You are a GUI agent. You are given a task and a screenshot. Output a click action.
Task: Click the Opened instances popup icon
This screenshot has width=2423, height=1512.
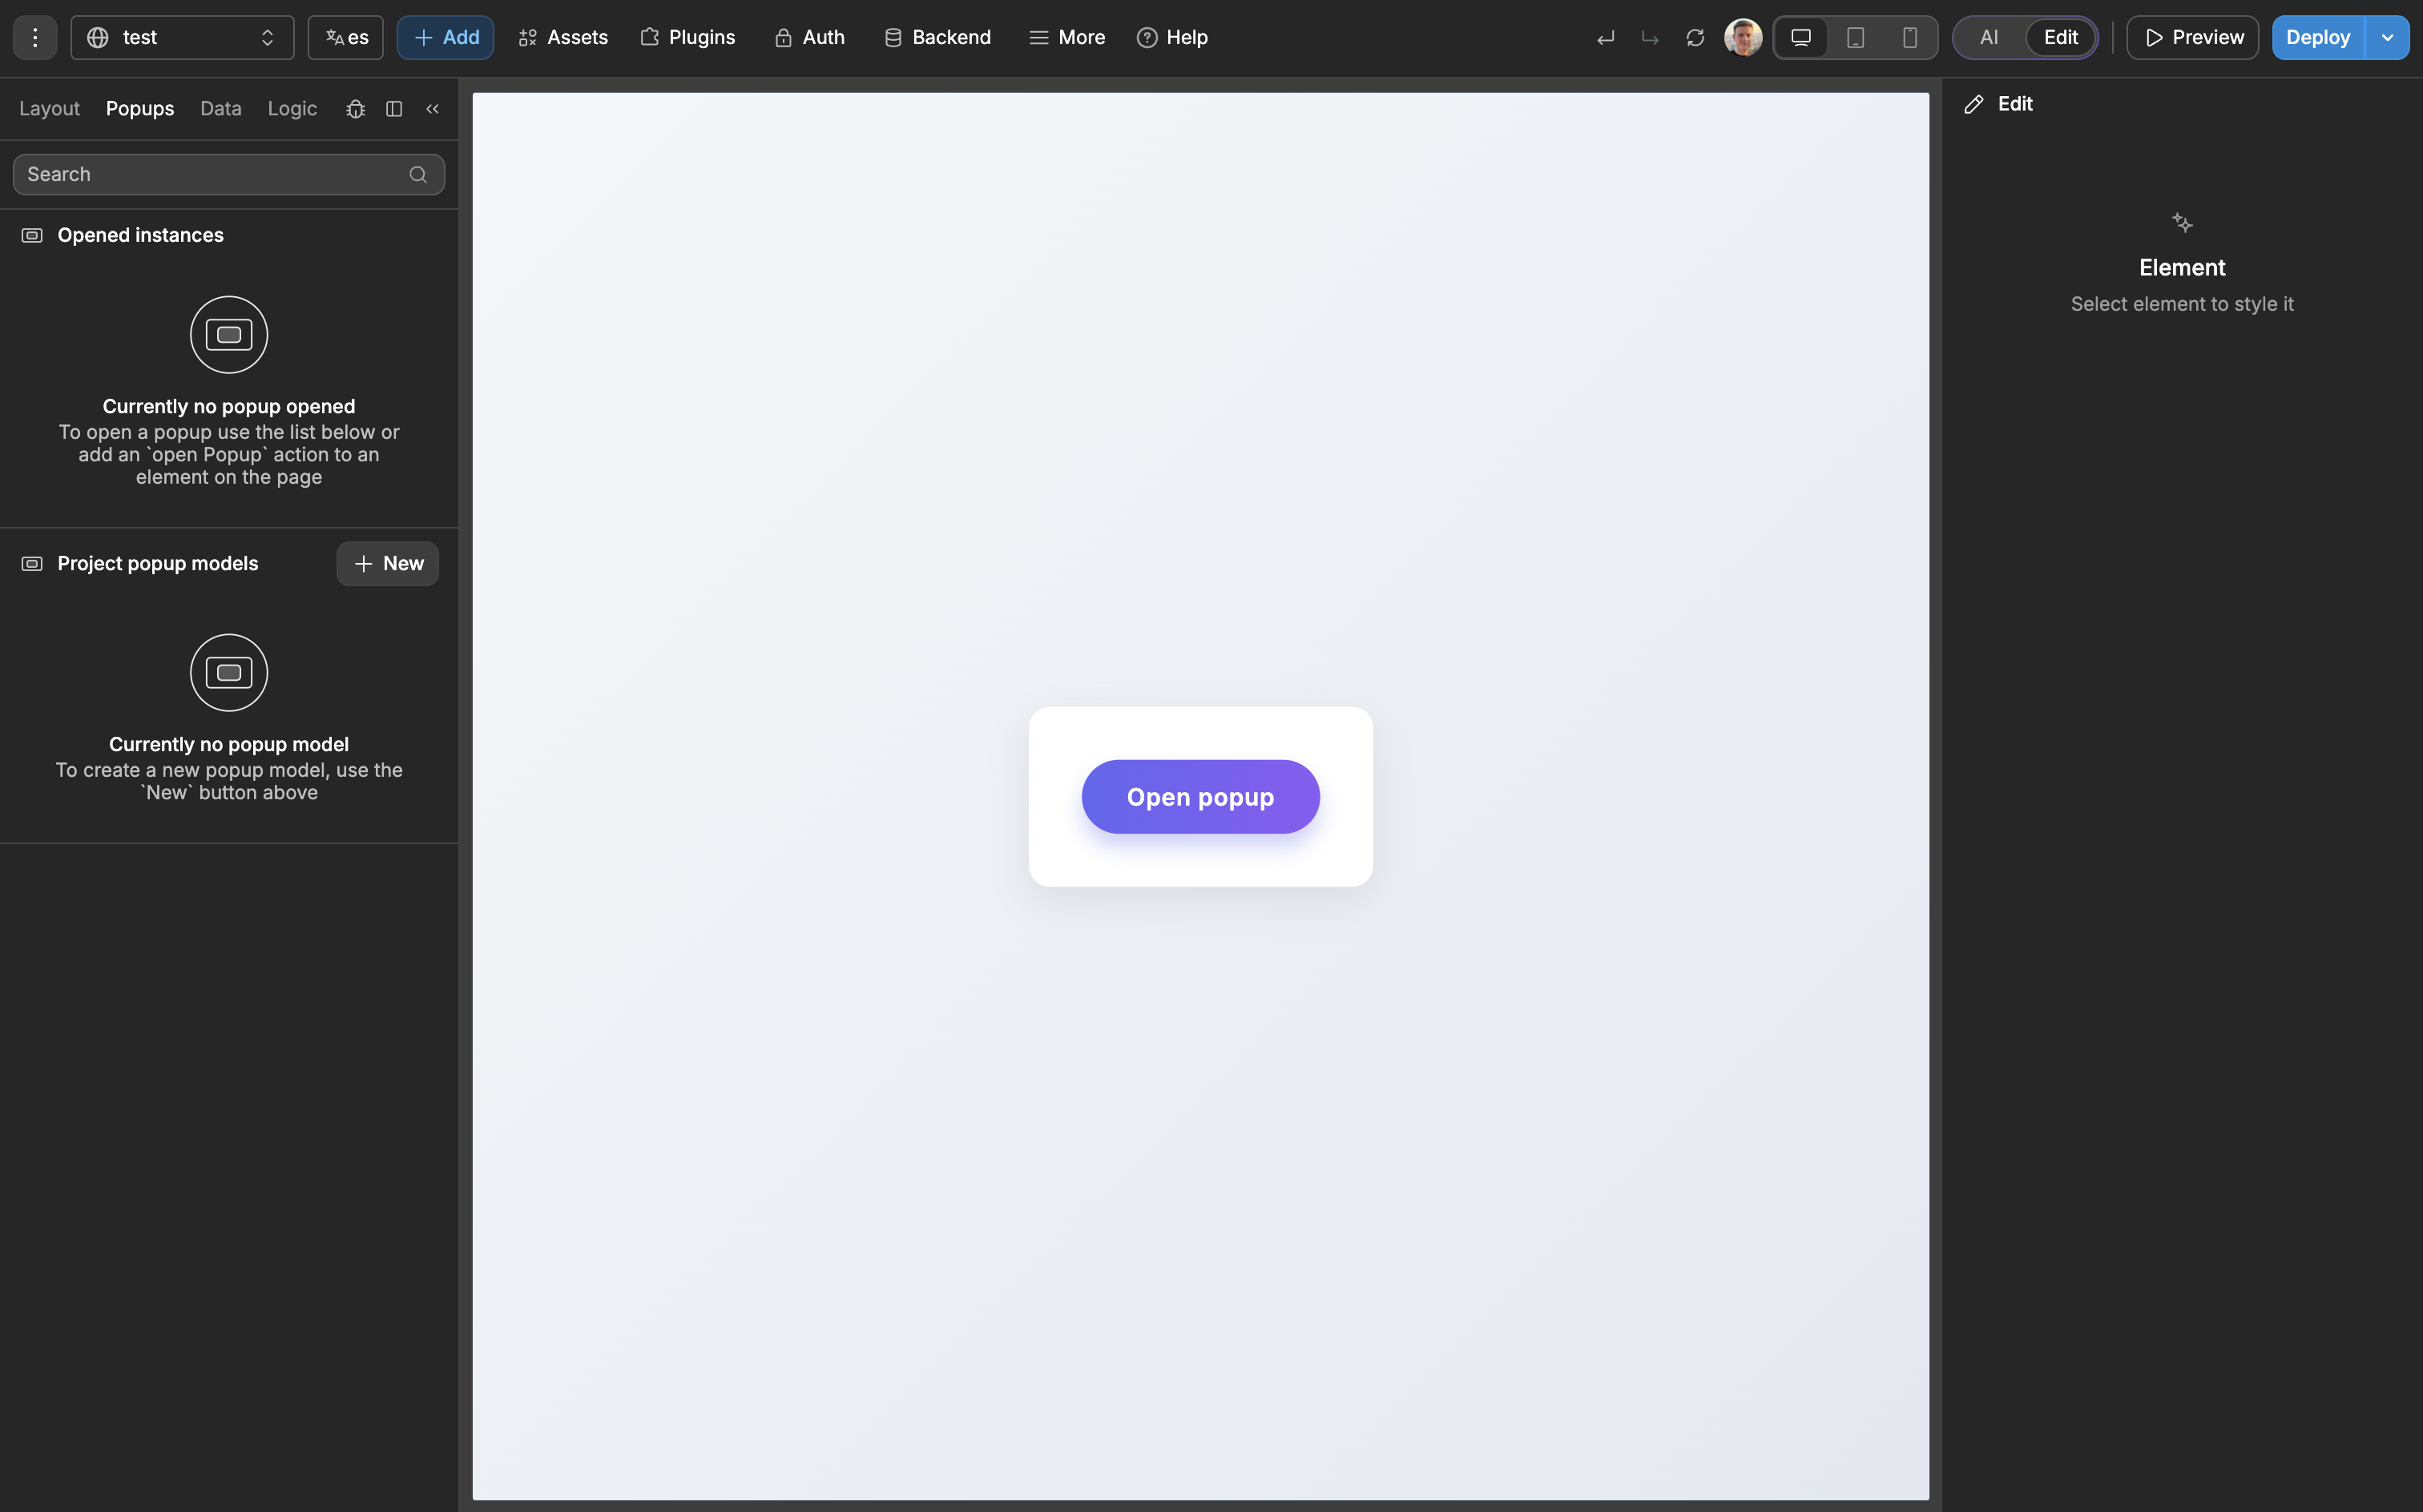(32, 235)
